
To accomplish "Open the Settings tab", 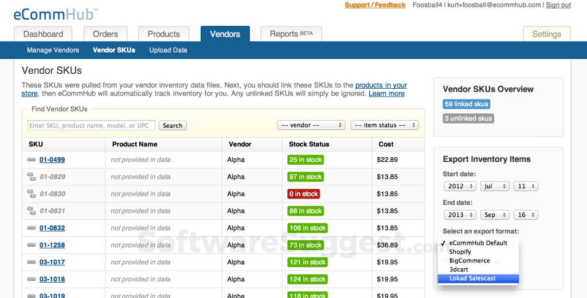I will click(x=546, y=34).
